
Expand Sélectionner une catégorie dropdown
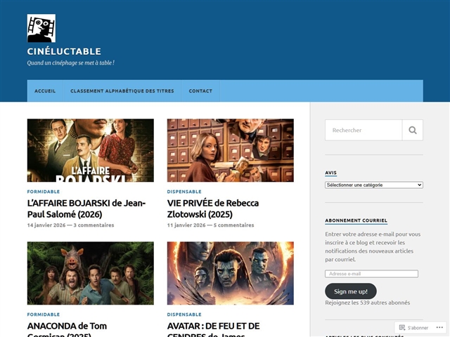click(374, 185)
